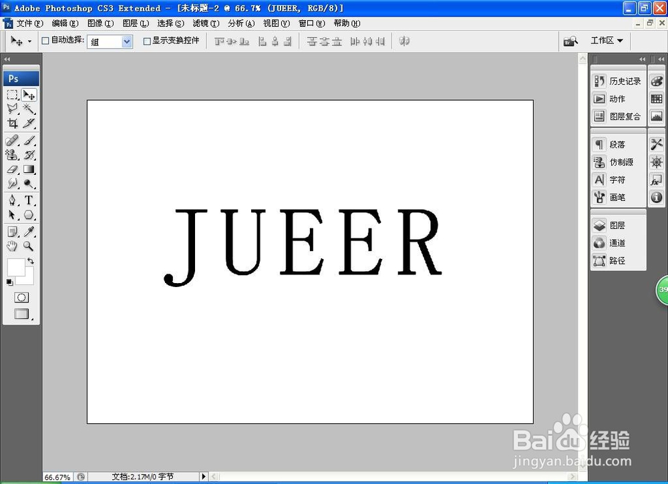Open the Navigator ship-wheel panel icon
The height and width of the screenshot is (484, 668).
click(657, 162)
